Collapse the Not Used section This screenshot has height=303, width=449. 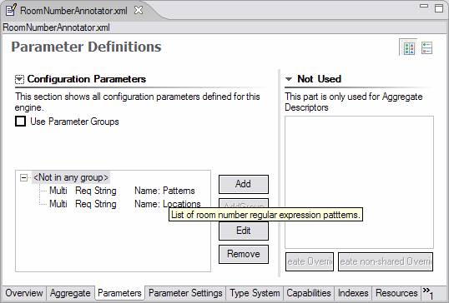[289, 79]
